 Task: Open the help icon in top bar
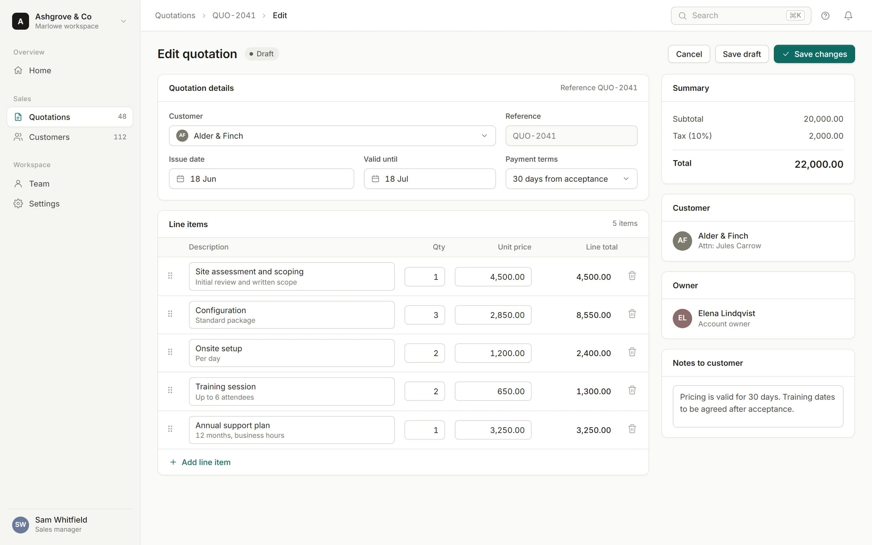coord(825,16)
